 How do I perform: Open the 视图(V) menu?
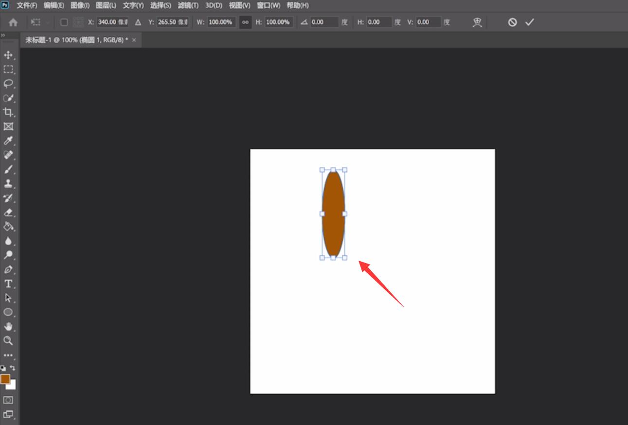tap(239, 5)
